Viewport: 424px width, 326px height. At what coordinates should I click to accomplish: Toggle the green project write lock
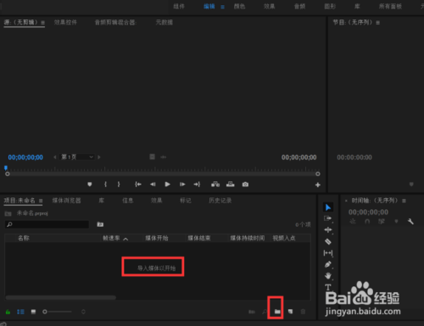point(8,312)
